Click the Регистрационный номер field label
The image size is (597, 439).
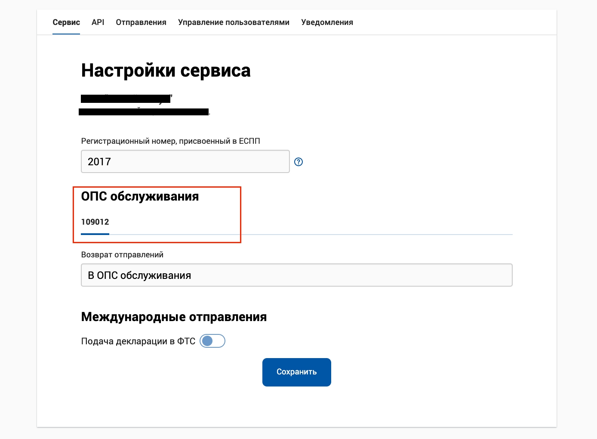(x=170, y=141)
